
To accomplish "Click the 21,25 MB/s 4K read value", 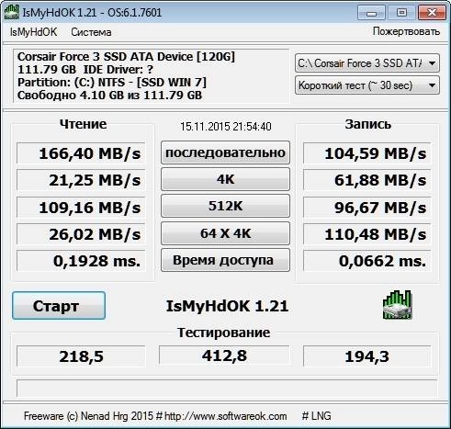I will [x=81, y=180].
